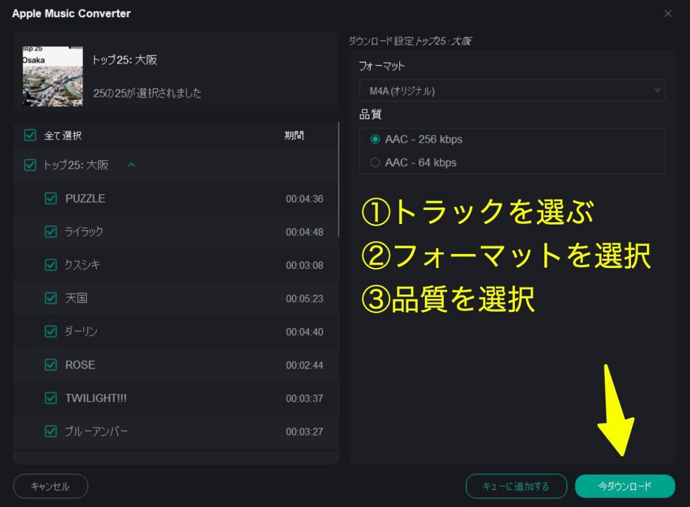Uncheck the クスシキ track
This screenshot has height=507, width=690.
[x=51, y=265]
